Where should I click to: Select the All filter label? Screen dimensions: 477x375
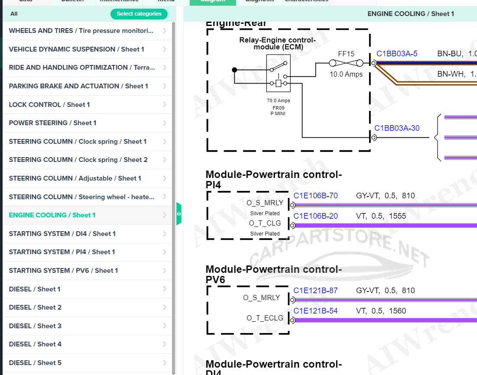[x=14, y=14]
